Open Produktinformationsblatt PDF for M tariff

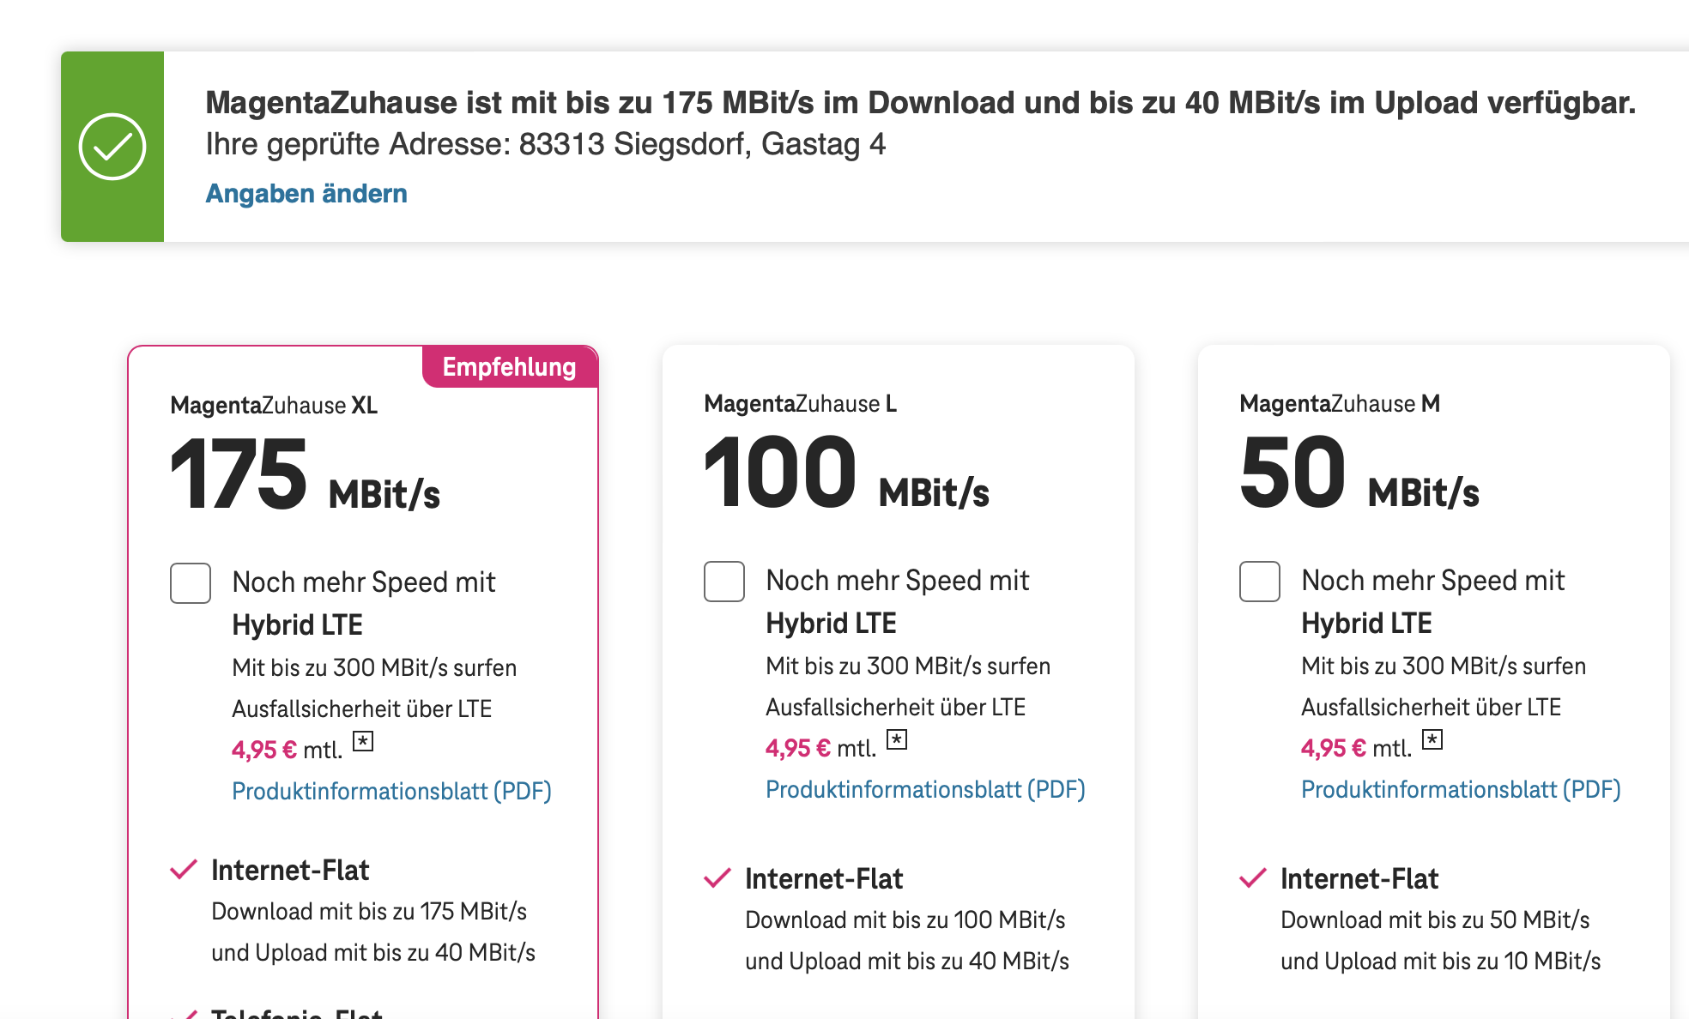coord(1461,789)
